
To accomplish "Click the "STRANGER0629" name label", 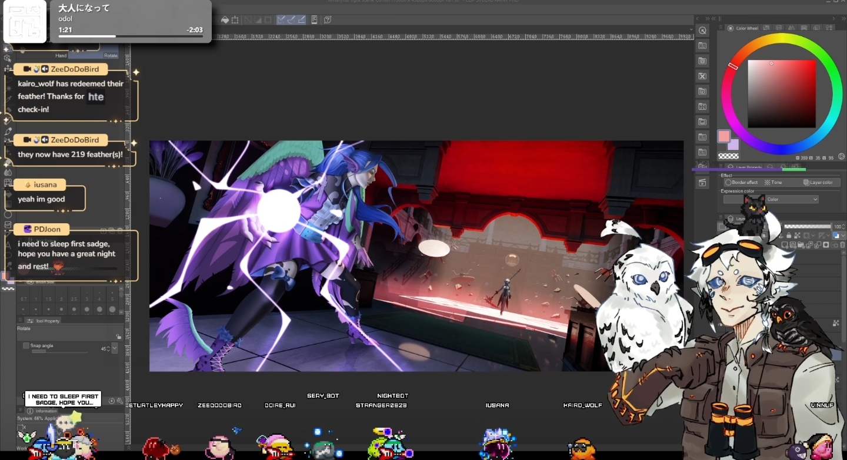I will 382,405.
